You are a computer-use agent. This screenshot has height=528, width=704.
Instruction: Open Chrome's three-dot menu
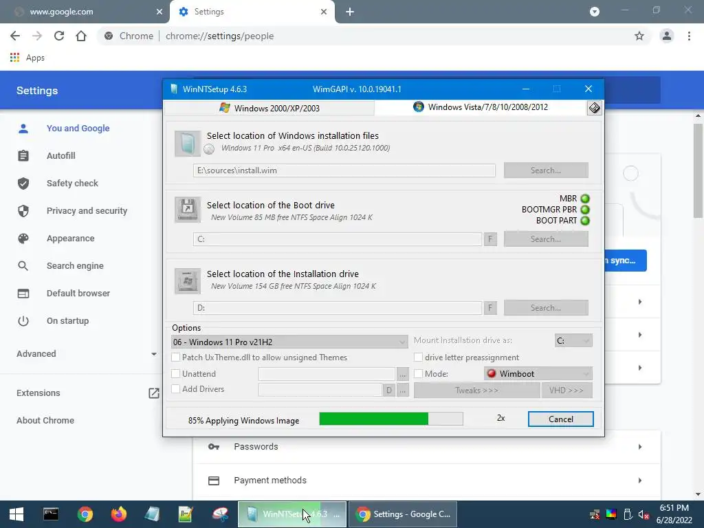(x=689, y=36)
